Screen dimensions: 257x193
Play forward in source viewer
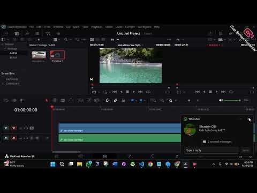click(x=134, y=92)
